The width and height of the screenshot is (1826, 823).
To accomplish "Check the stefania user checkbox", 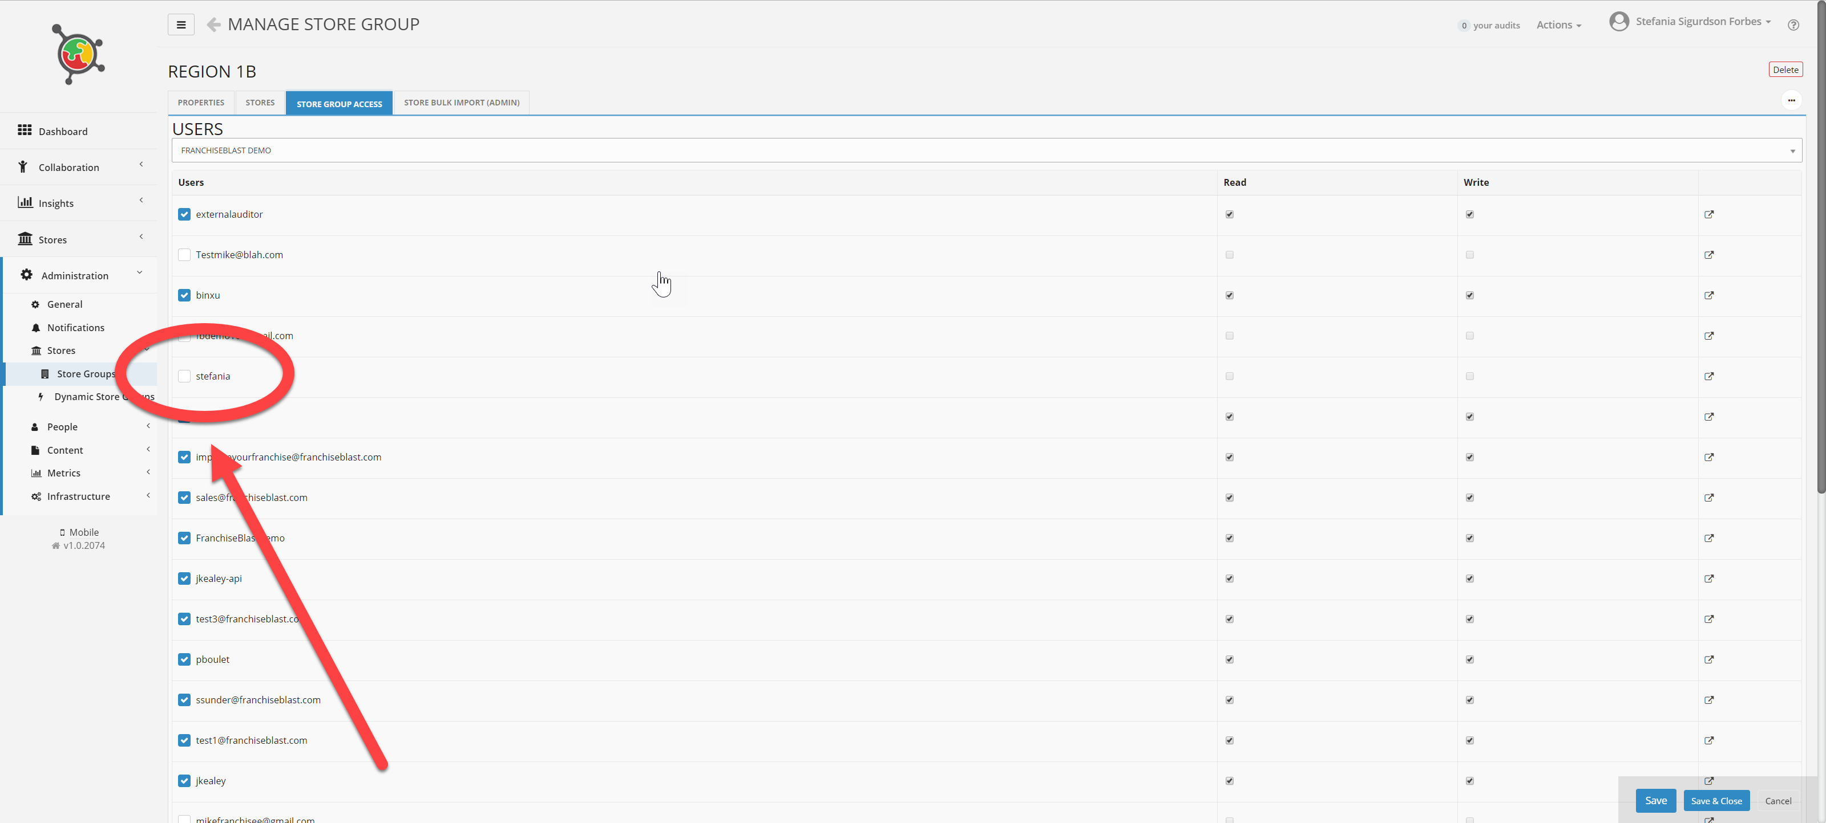I will 184,376.
